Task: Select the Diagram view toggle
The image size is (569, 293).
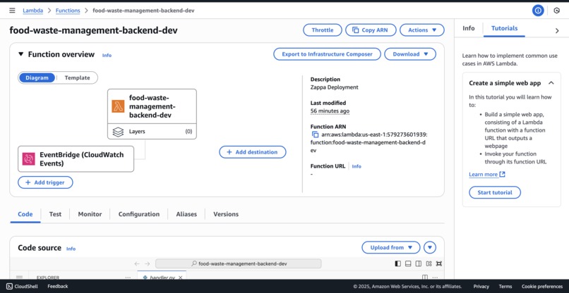Action: [37, 78]
